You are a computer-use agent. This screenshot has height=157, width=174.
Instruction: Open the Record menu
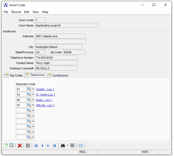click(16, 12)
